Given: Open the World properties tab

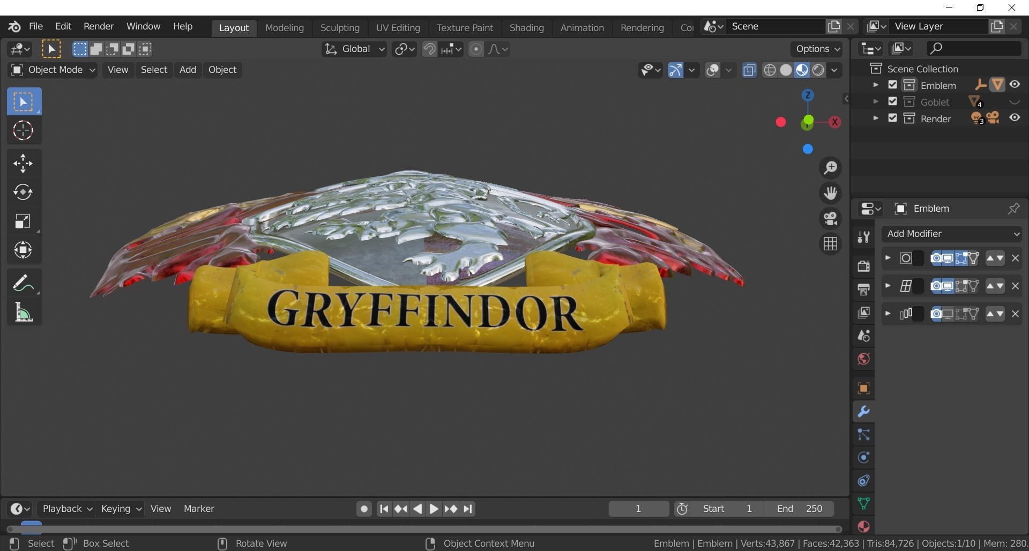Looking at the screenshot, I should [x=863, y=359].
